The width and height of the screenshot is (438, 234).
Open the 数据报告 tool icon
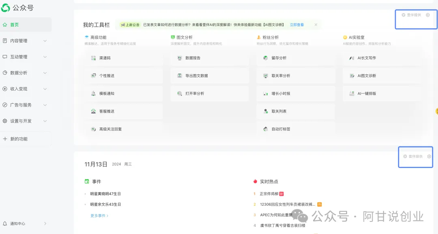[x=179, y=58]
